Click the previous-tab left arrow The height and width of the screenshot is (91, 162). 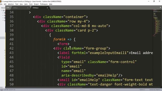tap(7, 8)
